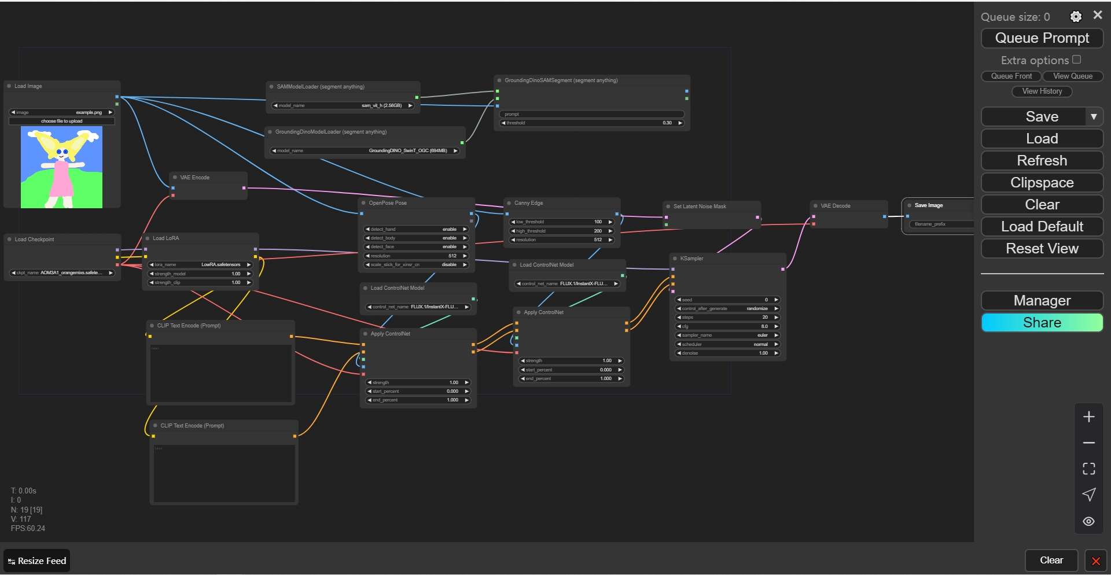Click the paper-plane navigation icon
Screen dimensions: 1111x575
pos(1089,495)
